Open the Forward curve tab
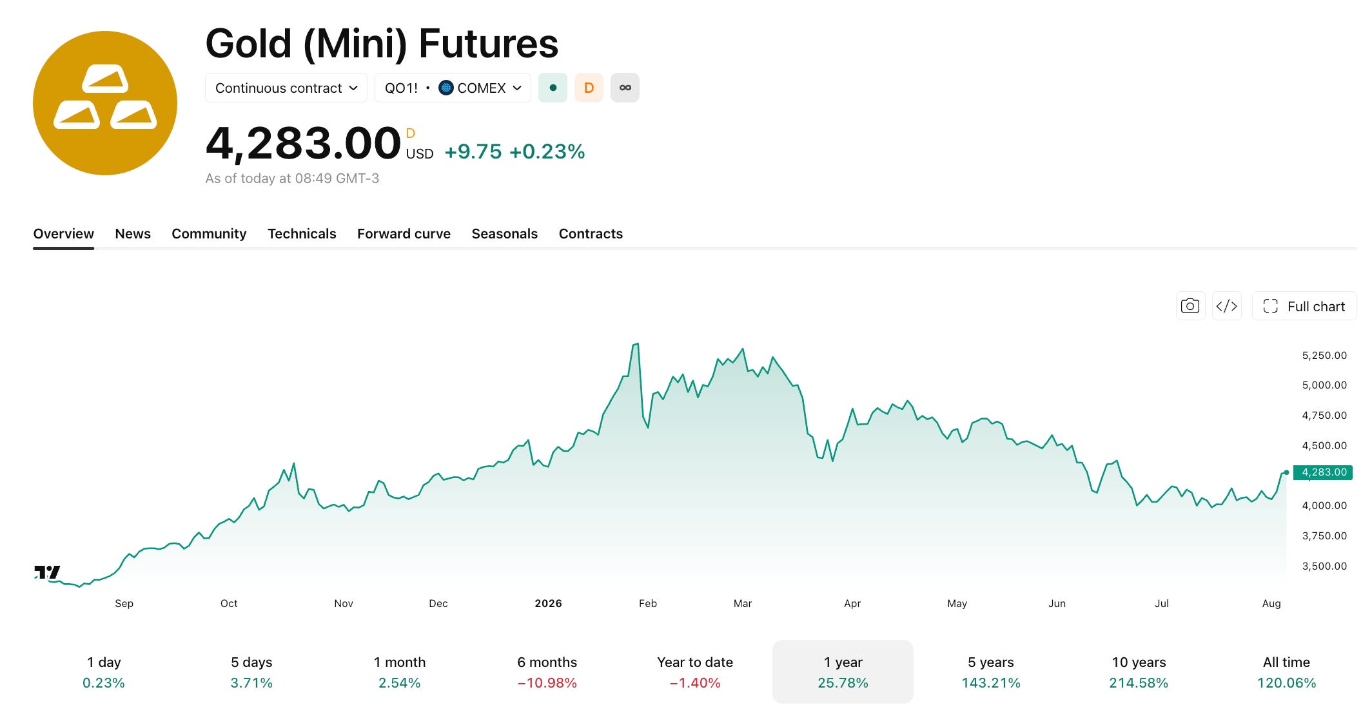The image size is (1372, 714). coord(404,234)
